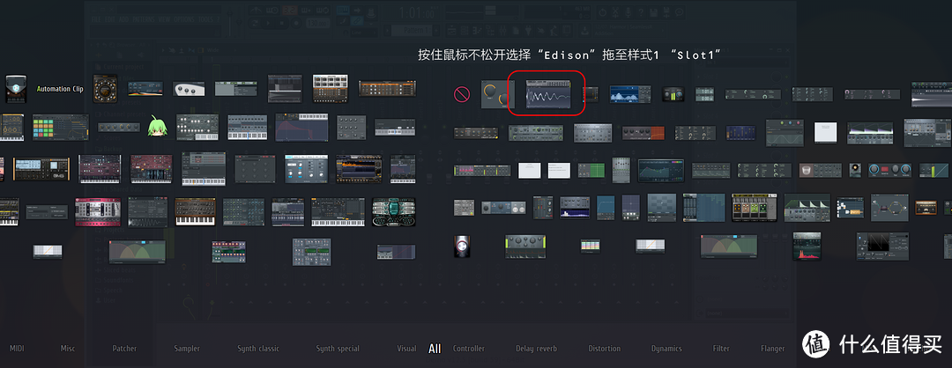Screen dimensions: 952x368
Task: Choose the node routing diagram effect
Action: coord(889,208)
